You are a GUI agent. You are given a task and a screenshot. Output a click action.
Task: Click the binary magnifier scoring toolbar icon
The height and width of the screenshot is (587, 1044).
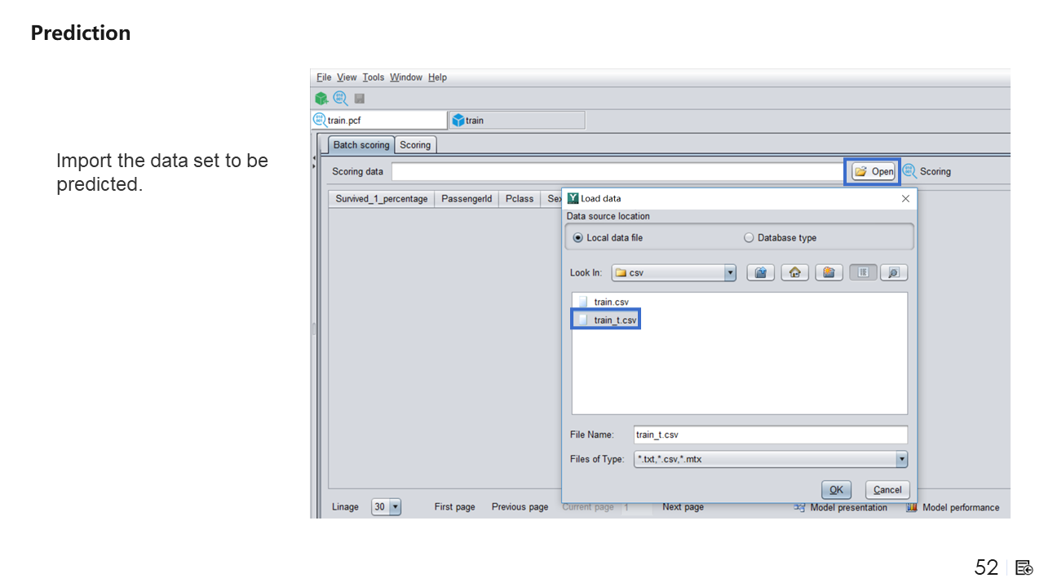click(x=340, y=99)
